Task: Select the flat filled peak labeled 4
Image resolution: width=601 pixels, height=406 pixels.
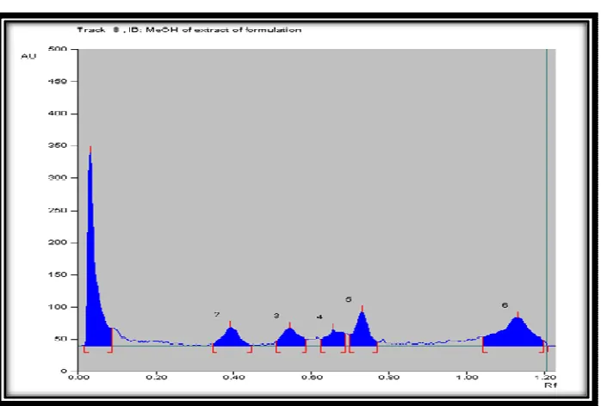Action: pos(333,340)
